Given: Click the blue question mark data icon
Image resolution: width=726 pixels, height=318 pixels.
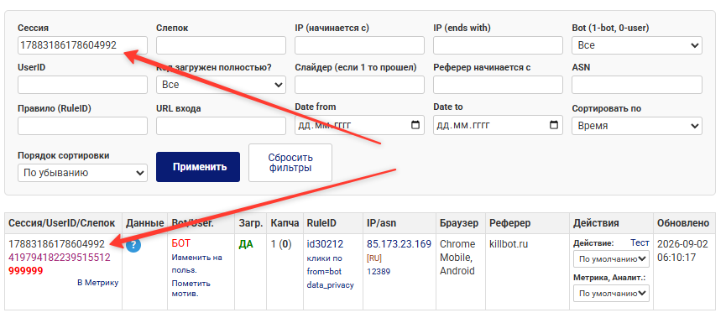Looking at the screenshot, I should click(133, 245).
